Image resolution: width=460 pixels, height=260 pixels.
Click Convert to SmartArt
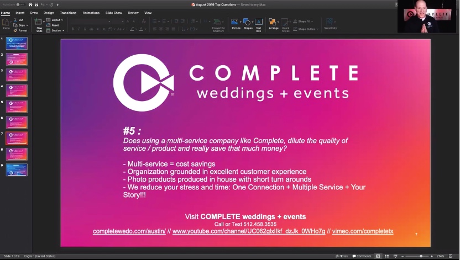point(218,25)
